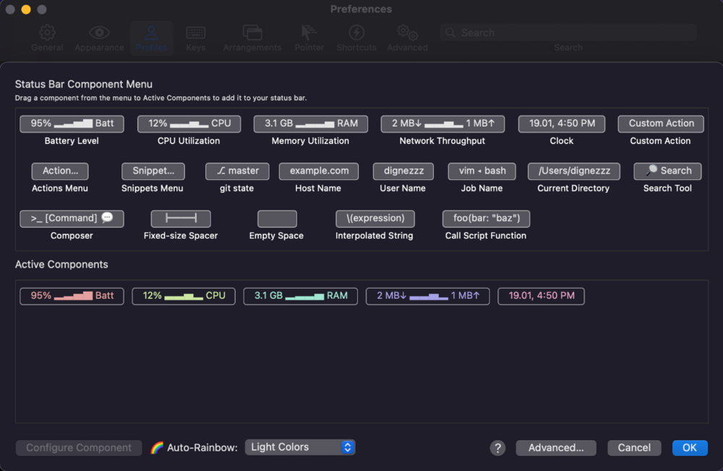Open the Advanced... settings button

tap(555, 448)
